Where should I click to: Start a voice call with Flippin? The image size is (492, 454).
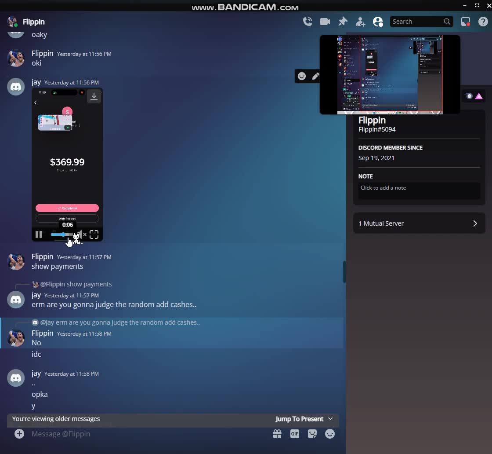pyautogui.click(x=307, y=21)
